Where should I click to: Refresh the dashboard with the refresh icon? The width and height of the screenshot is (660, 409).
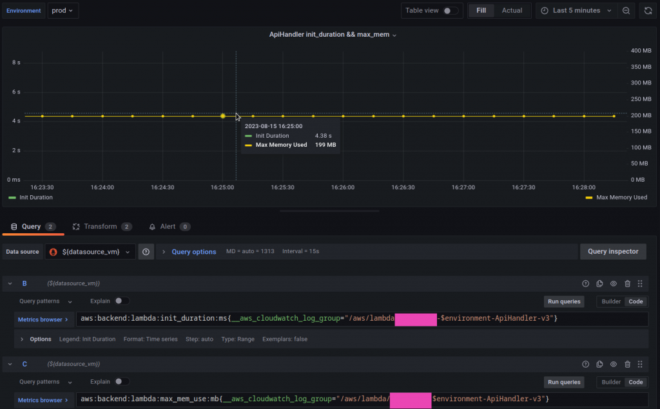646,10
